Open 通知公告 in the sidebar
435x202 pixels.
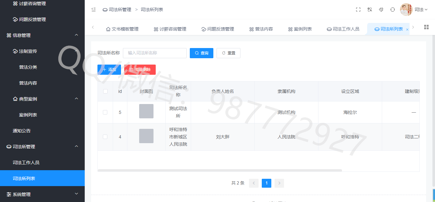pos(22,131)
